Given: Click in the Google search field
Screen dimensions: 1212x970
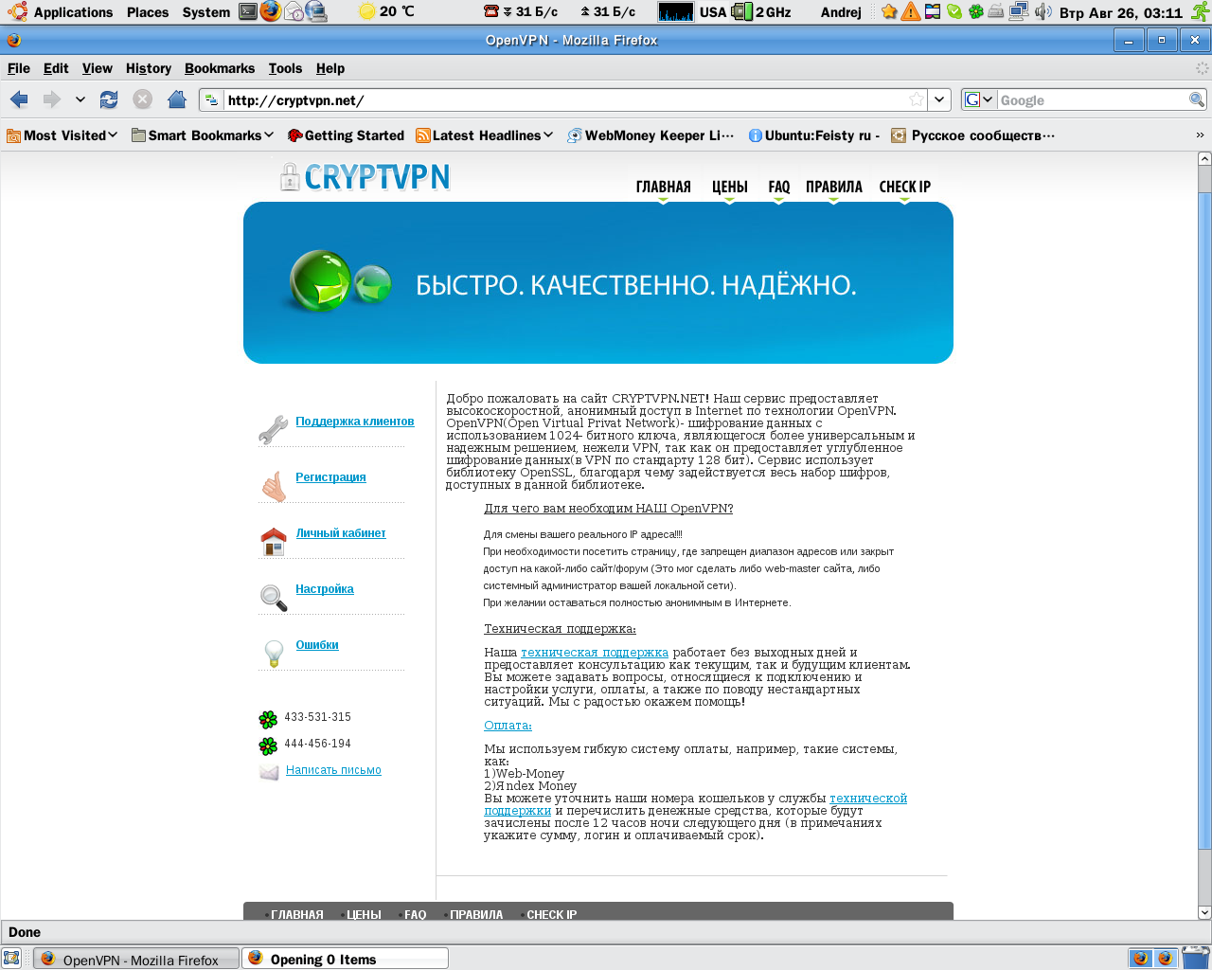Looking at the screenshot, I should point(1093,99).
